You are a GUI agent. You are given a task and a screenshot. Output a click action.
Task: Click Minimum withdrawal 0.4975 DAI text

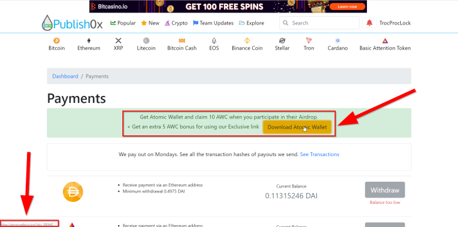(154, 191)
